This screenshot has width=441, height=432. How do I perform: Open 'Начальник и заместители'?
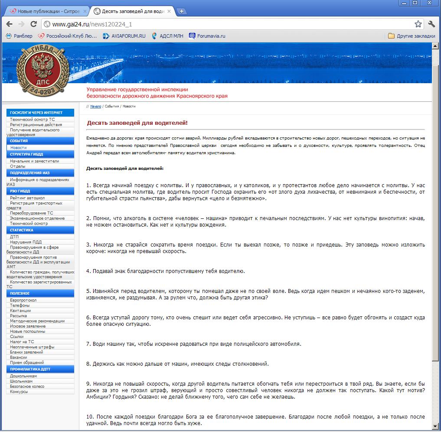(35, 161)
